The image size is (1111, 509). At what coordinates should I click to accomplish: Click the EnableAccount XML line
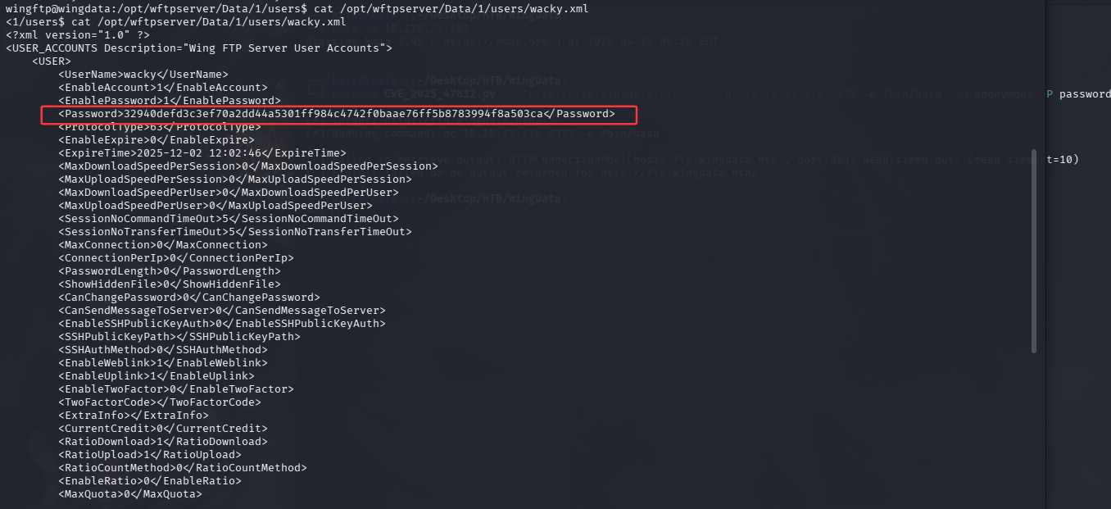pos(163,88)
